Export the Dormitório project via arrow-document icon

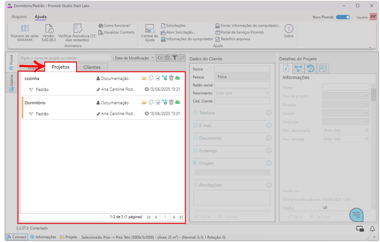tap(158, 102)
